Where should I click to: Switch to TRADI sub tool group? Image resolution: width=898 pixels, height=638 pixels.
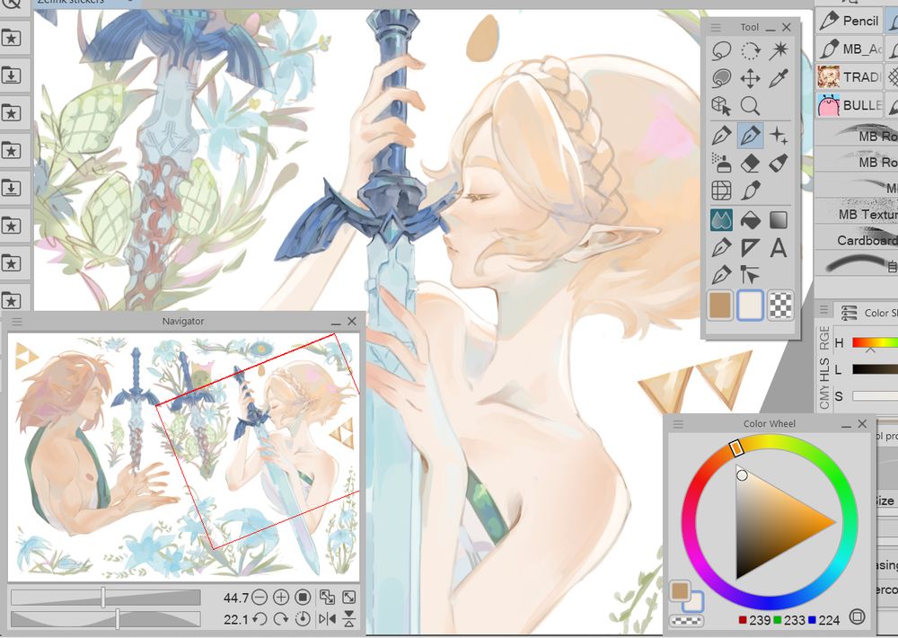tap(849, 76)
